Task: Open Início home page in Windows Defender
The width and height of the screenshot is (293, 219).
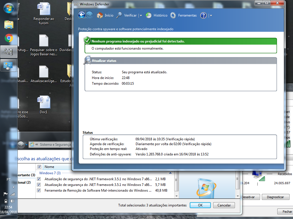Action: click(x=105, y=15)
